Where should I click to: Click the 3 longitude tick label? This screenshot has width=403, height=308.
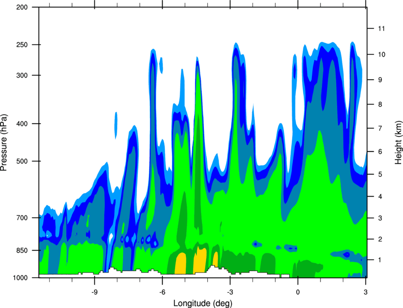pyautogui.click(x=366, y=292)
